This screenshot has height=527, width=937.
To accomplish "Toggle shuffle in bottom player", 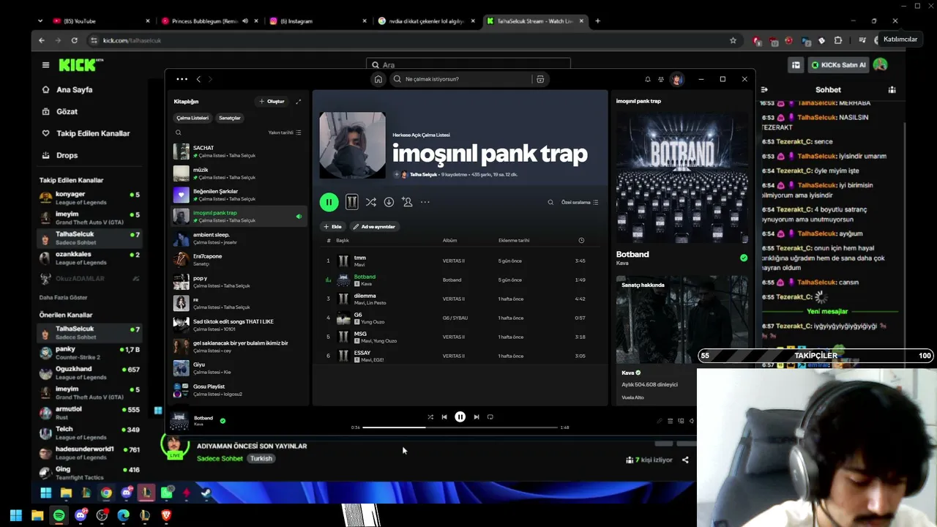I will tap(430, 417).
